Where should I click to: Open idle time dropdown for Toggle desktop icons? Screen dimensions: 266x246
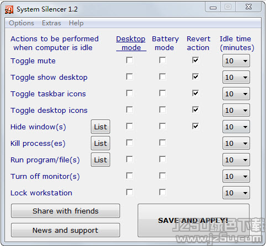pyautogui.click(x=236, y=110)
